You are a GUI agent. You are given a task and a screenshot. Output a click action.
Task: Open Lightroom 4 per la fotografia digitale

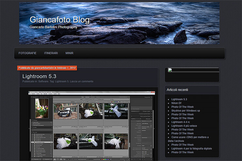coord(191,149)
